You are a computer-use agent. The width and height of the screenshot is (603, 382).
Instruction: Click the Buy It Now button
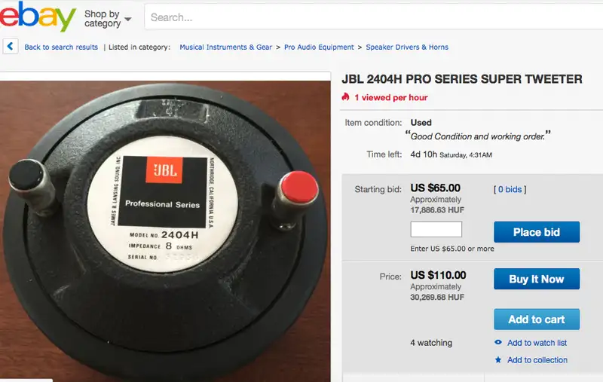pos(537,279)
